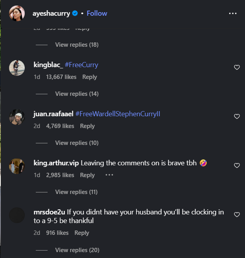This screenshot has height=258, width=245.
Task: Expand View replies (18) thread
Action: (x=77, y=45)
